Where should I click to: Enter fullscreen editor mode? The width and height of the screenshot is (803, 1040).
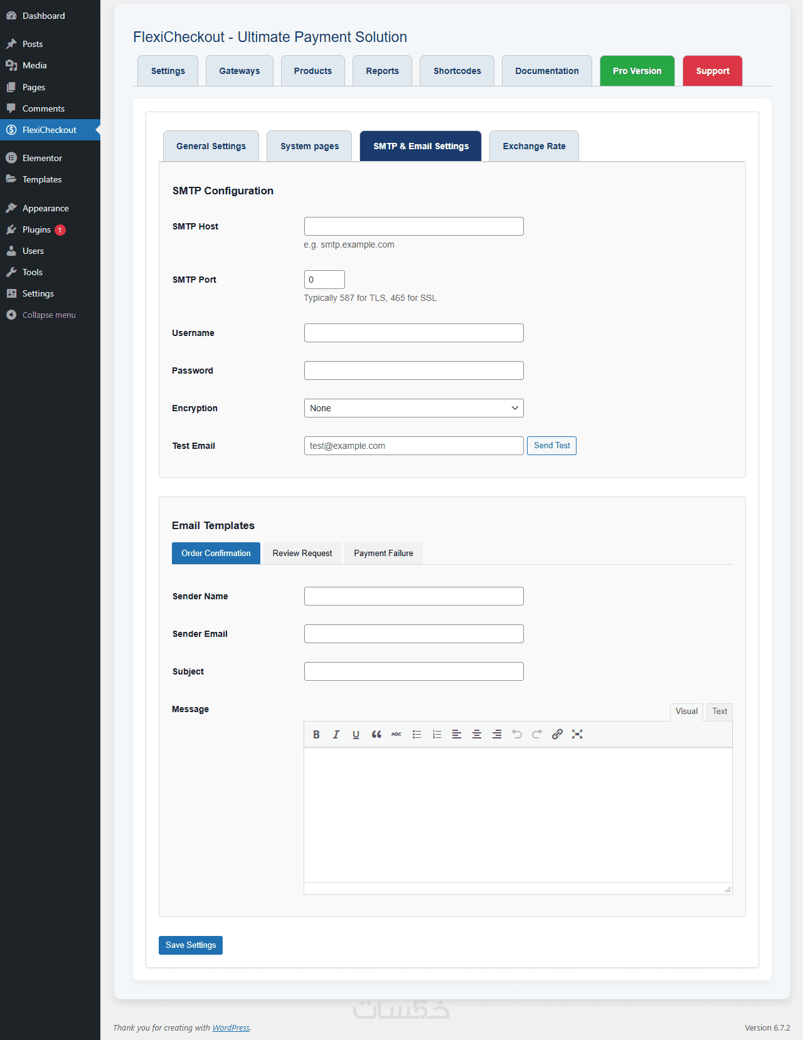[577, 734]
